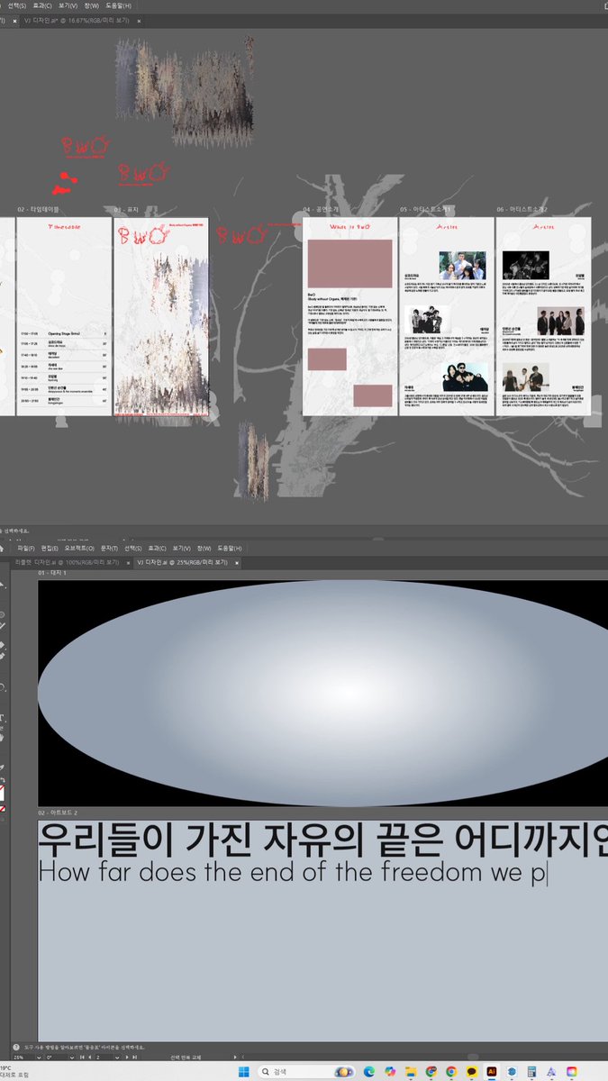Select the Type tool in left toolbar
The image size is (608, 1081).
[3, 719]
